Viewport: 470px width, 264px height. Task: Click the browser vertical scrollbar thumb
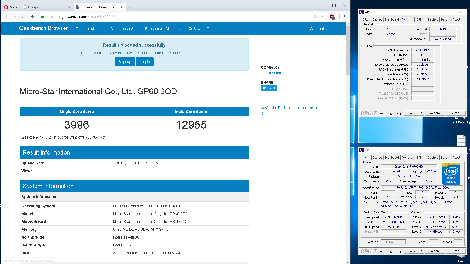pos(348,50)
